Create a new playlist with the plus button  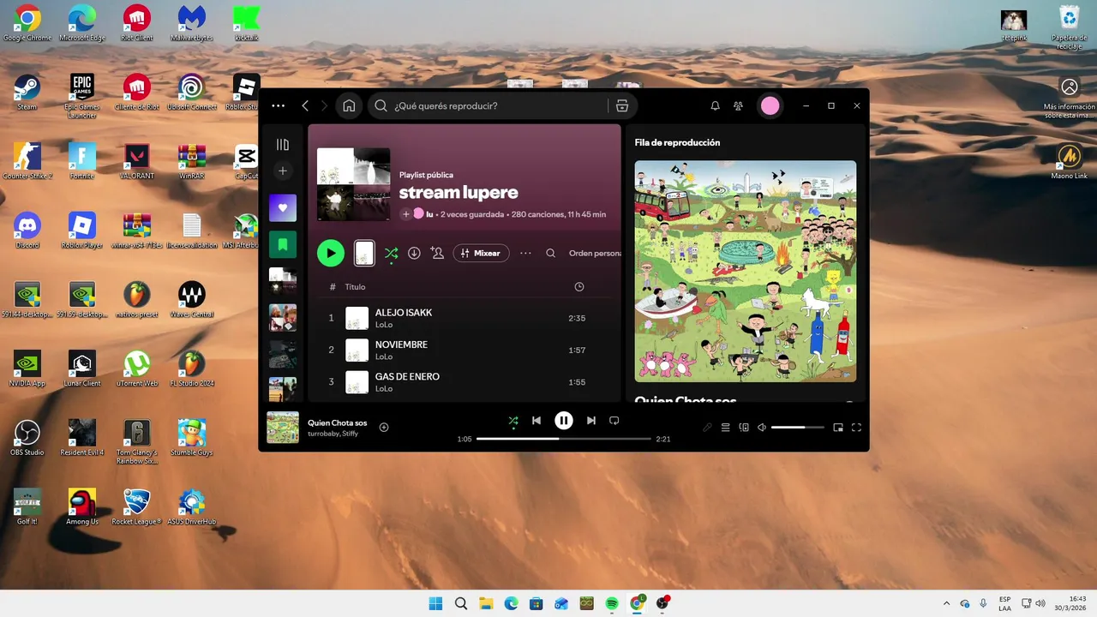(x=283, y=171)
